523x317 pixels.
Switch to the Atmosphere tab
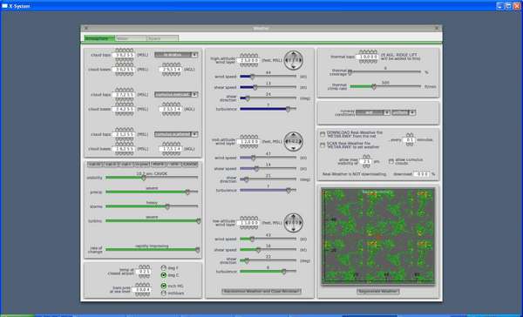99,38
